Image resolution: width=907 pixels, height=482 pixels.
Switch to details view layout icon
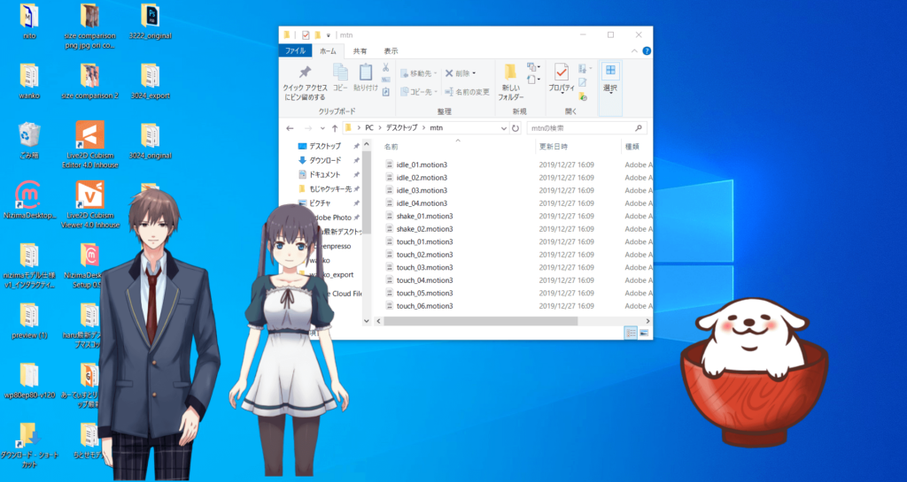click(631, 333)
